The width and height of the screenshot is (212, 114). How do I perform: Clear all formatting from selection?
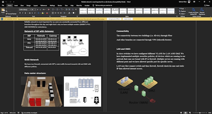pos(49,10)
